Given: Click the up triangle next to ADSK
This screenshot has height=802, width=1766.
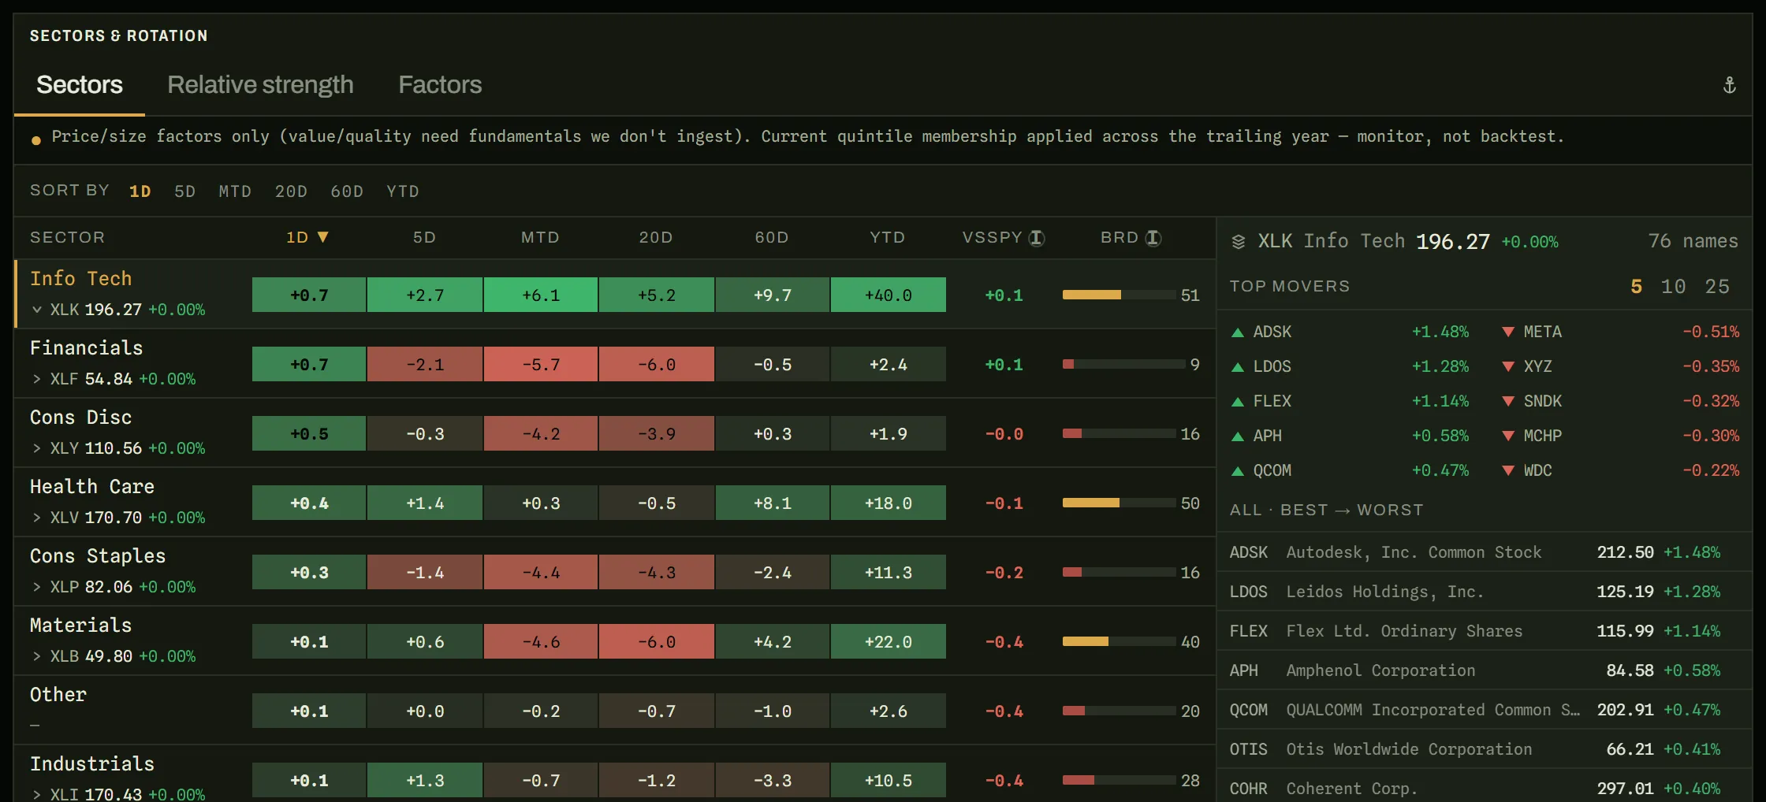Looking at the screenshot, I should click(1238, 332).
